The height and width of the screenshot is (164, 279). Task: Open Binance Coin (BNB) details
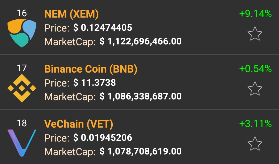[91, 69]
